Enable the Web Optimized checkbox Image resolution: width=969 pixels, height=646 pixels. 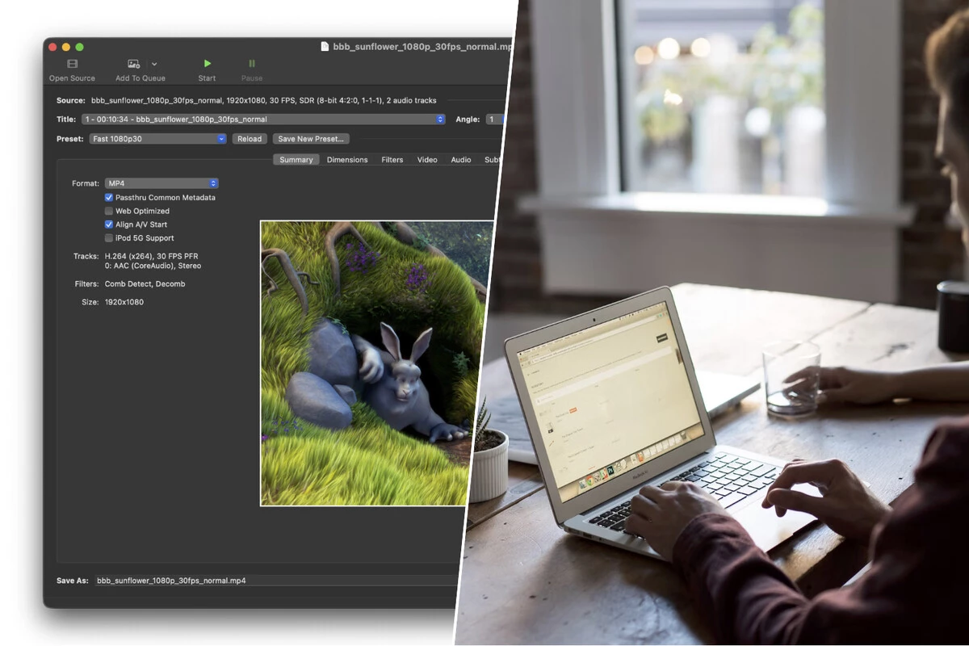pos(109,211)
